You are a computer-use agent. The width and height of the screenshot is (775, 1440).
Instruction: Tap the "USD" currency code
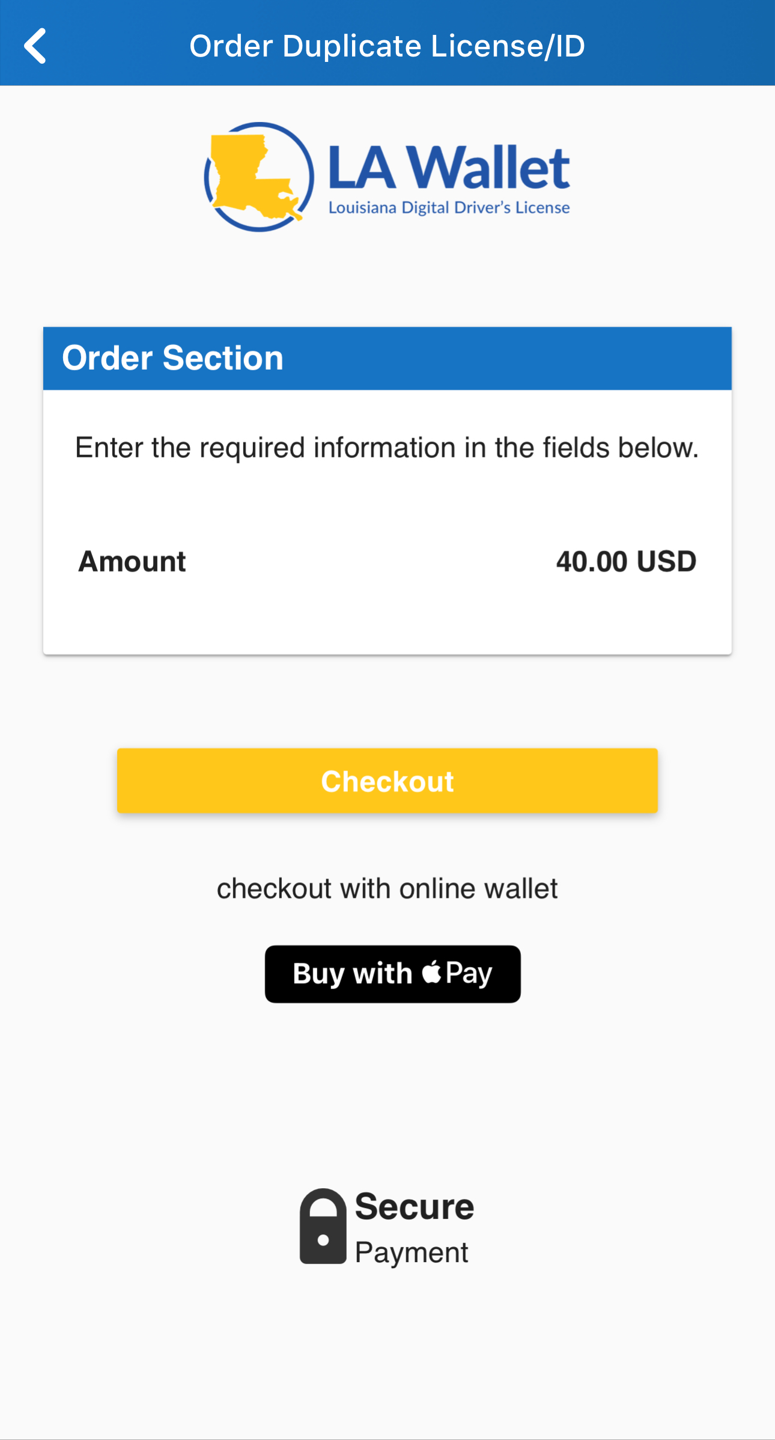(666, 562)
